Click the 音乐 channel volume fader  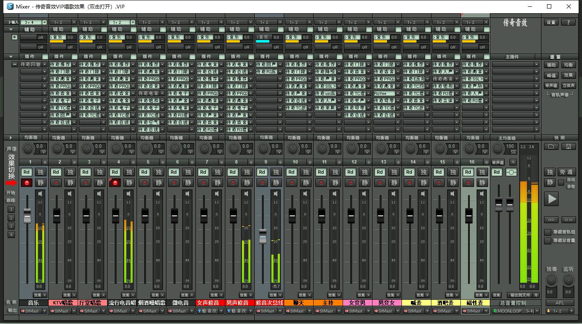27,216
